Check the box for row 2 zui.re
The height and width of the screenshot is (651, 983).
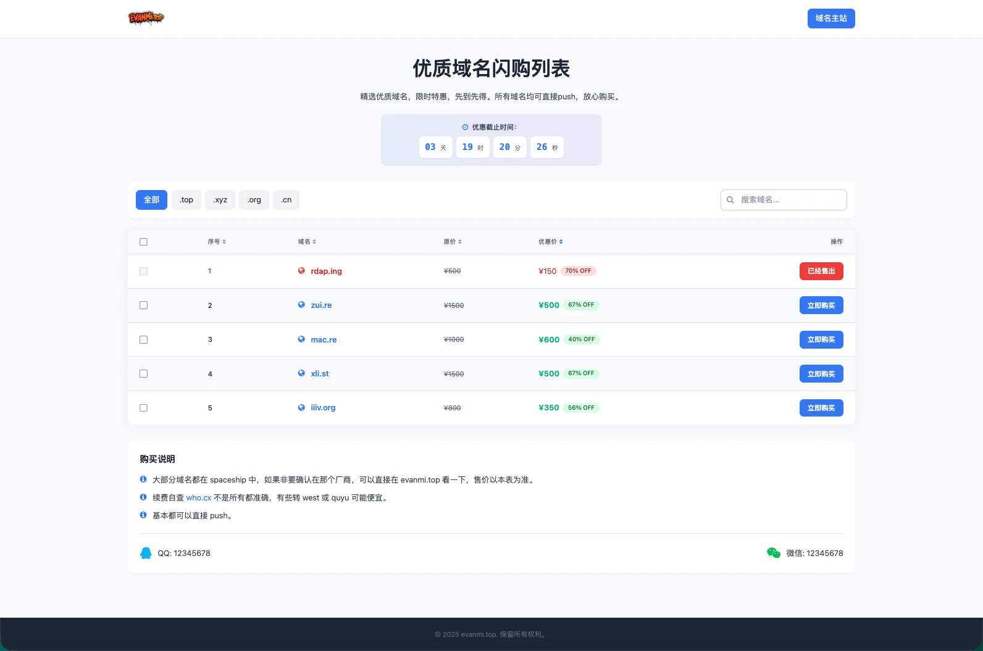coord(144,305)
